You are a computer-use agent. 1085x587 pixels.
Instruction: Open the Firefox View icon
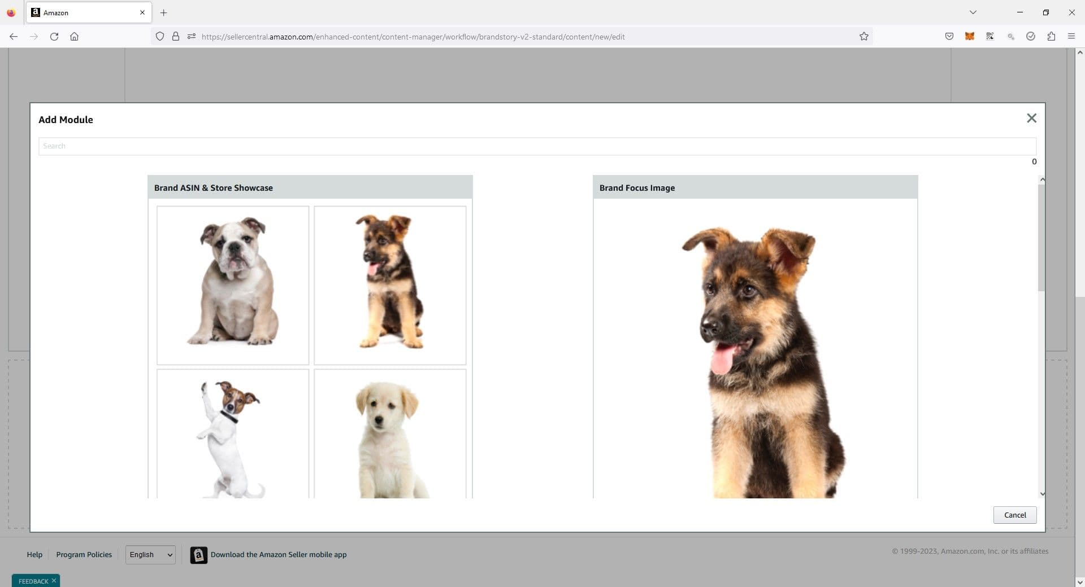click(x=11, y=12)
